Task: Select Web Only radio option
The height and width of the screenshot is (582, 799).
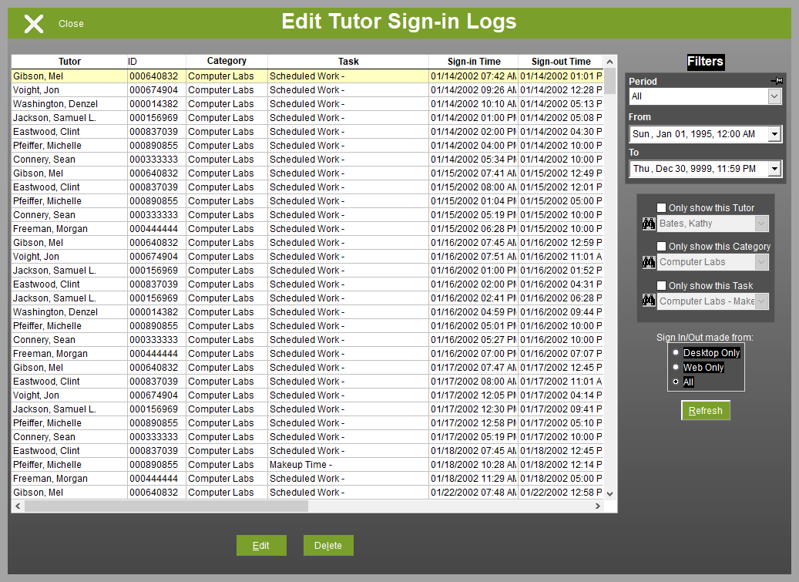Action: [676, 367]
